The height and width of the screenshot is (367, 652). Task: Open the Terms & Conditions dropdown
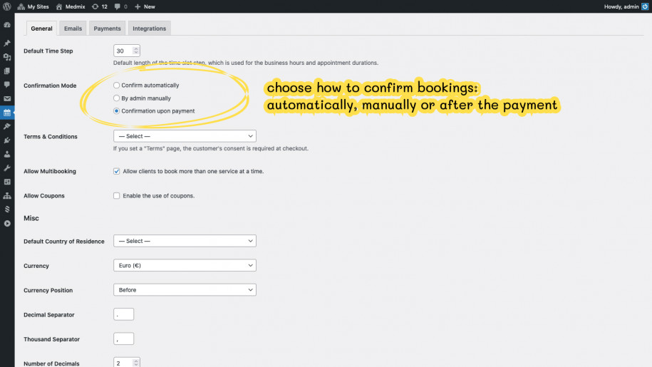point(185,136)
